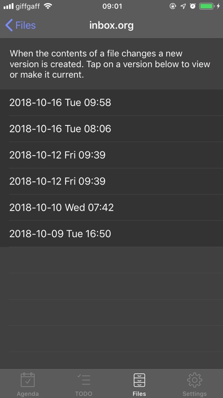Open version 2018-10-09 Tue 16:50
Viewport: 223px width, 398px height.
pos(111,234)
